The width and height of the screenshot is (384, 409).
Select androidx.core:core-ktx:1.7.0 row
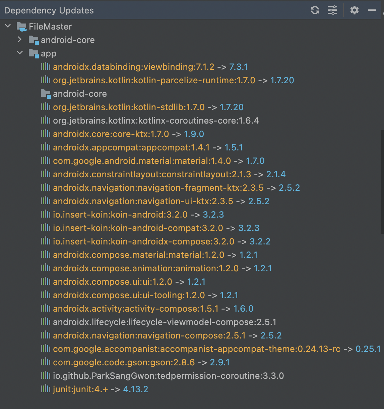pyautogui.click(x=128, y=134)
